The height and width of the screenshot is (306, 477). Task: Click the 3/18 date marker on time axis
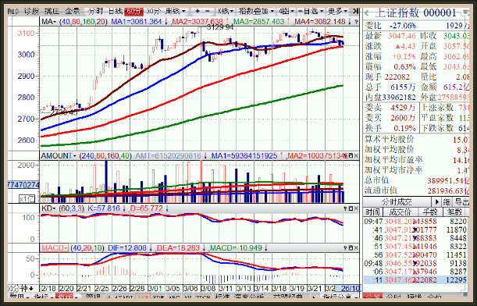coord(279,288)
